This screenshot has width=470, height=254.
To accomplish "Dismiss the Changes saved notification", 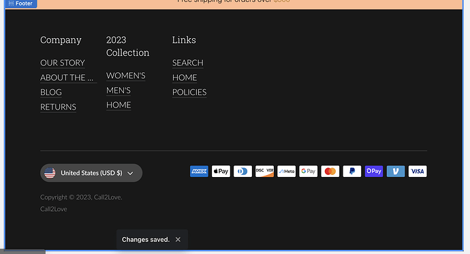I will point(178,240).
